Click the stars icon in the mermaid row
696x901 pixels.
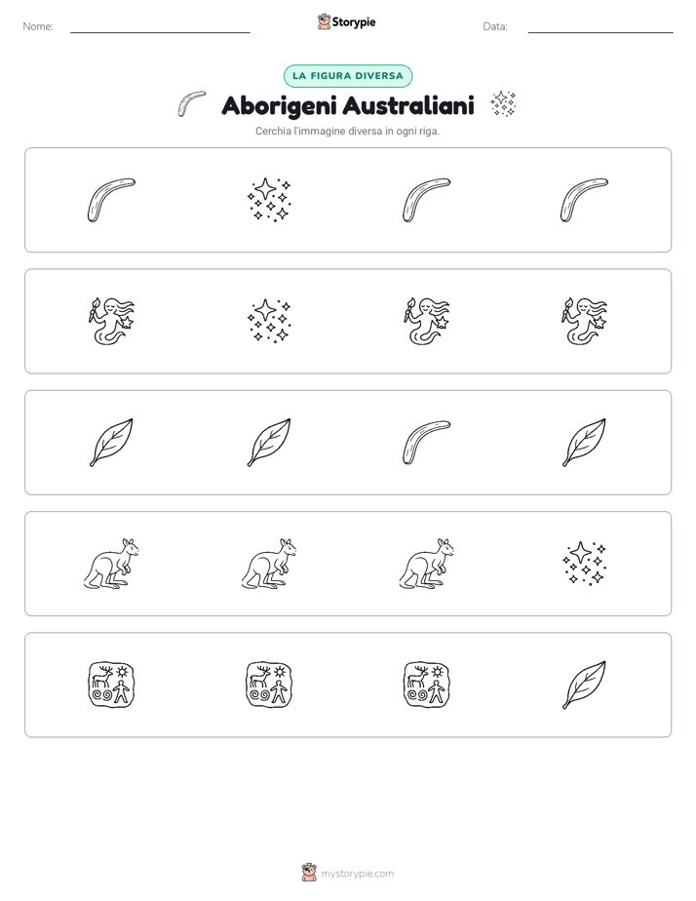(x=269, y=321)
